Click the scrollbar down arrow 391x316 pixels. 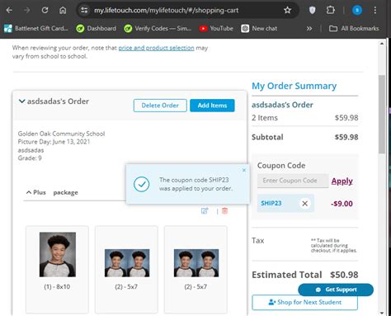(382, 313)
